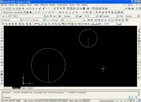This screenshot has height=102, width=141.
Task: Switch to the Лист2 layout tab
Action: coord(30,88)
